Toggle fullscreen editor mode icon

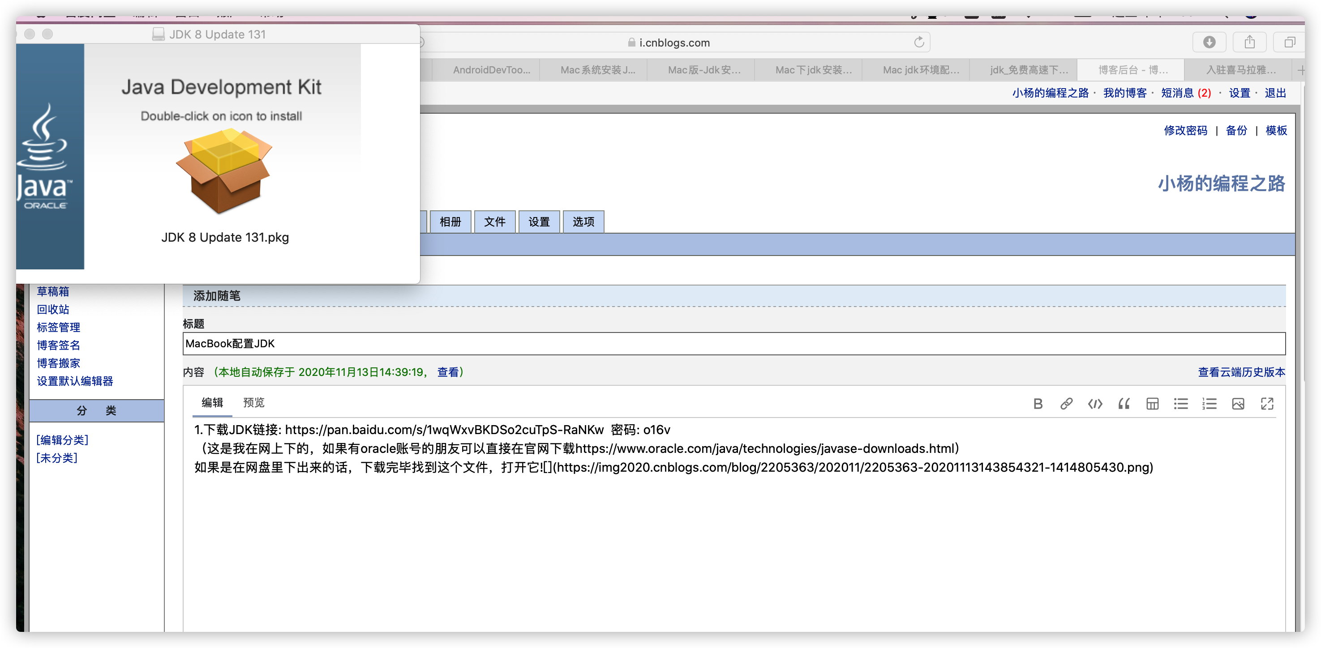pos(1267,404)
